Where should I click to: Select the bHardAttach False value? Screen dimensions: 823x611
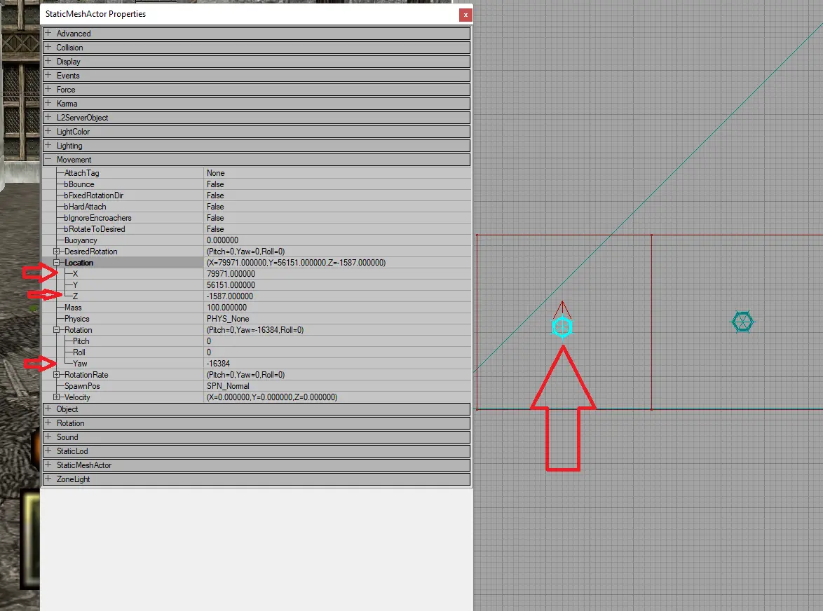click(x=337, y=207)
